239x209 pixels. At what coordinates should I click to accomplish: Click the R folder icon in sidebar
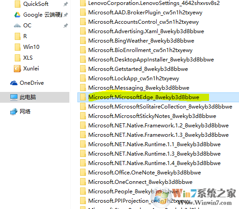[x=17, y=36]
